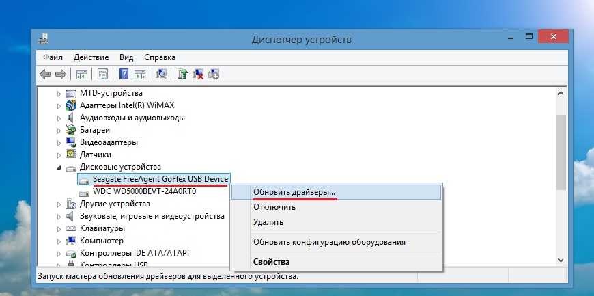This screenshot has width=594, height=296.
Task: Select Звуковые, игровые и видеоустройства label
Action: pos(152,216)
